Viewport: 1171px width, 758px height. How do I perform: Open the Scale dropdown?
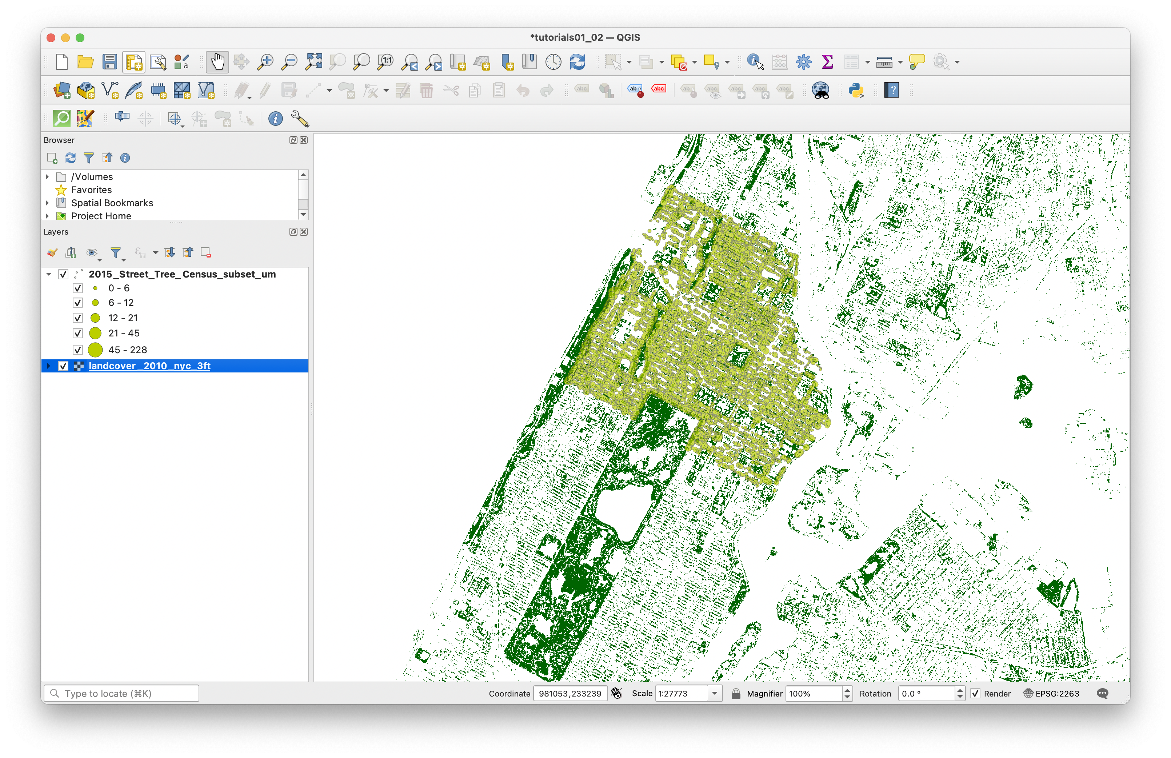[x=714, y=694]
